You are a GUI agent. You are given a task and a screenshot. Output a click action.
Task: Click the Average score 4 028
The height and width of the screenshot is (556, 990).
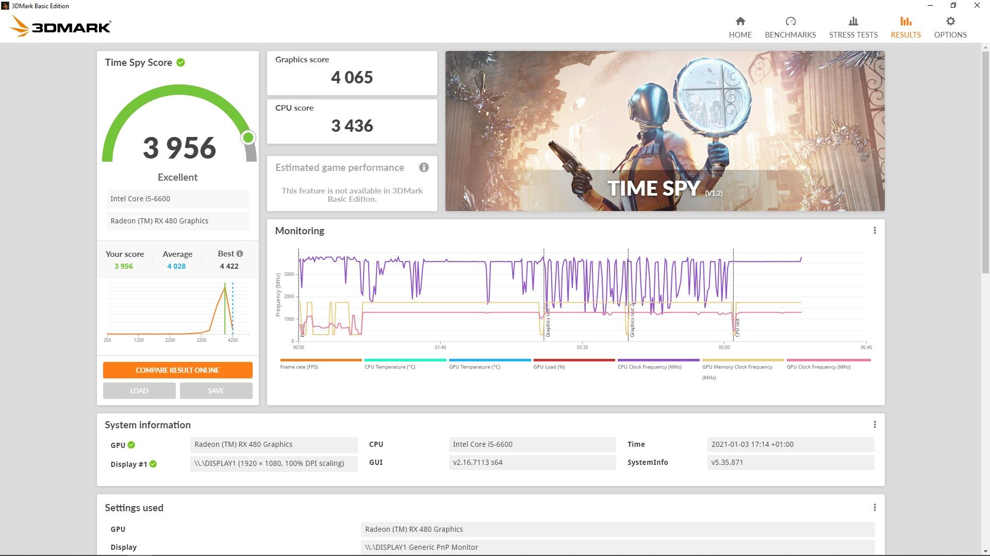coord(176,266)
